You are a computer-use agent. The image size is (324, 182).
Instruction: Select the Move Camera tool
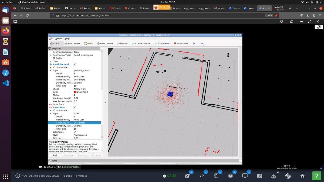[72, 43]
